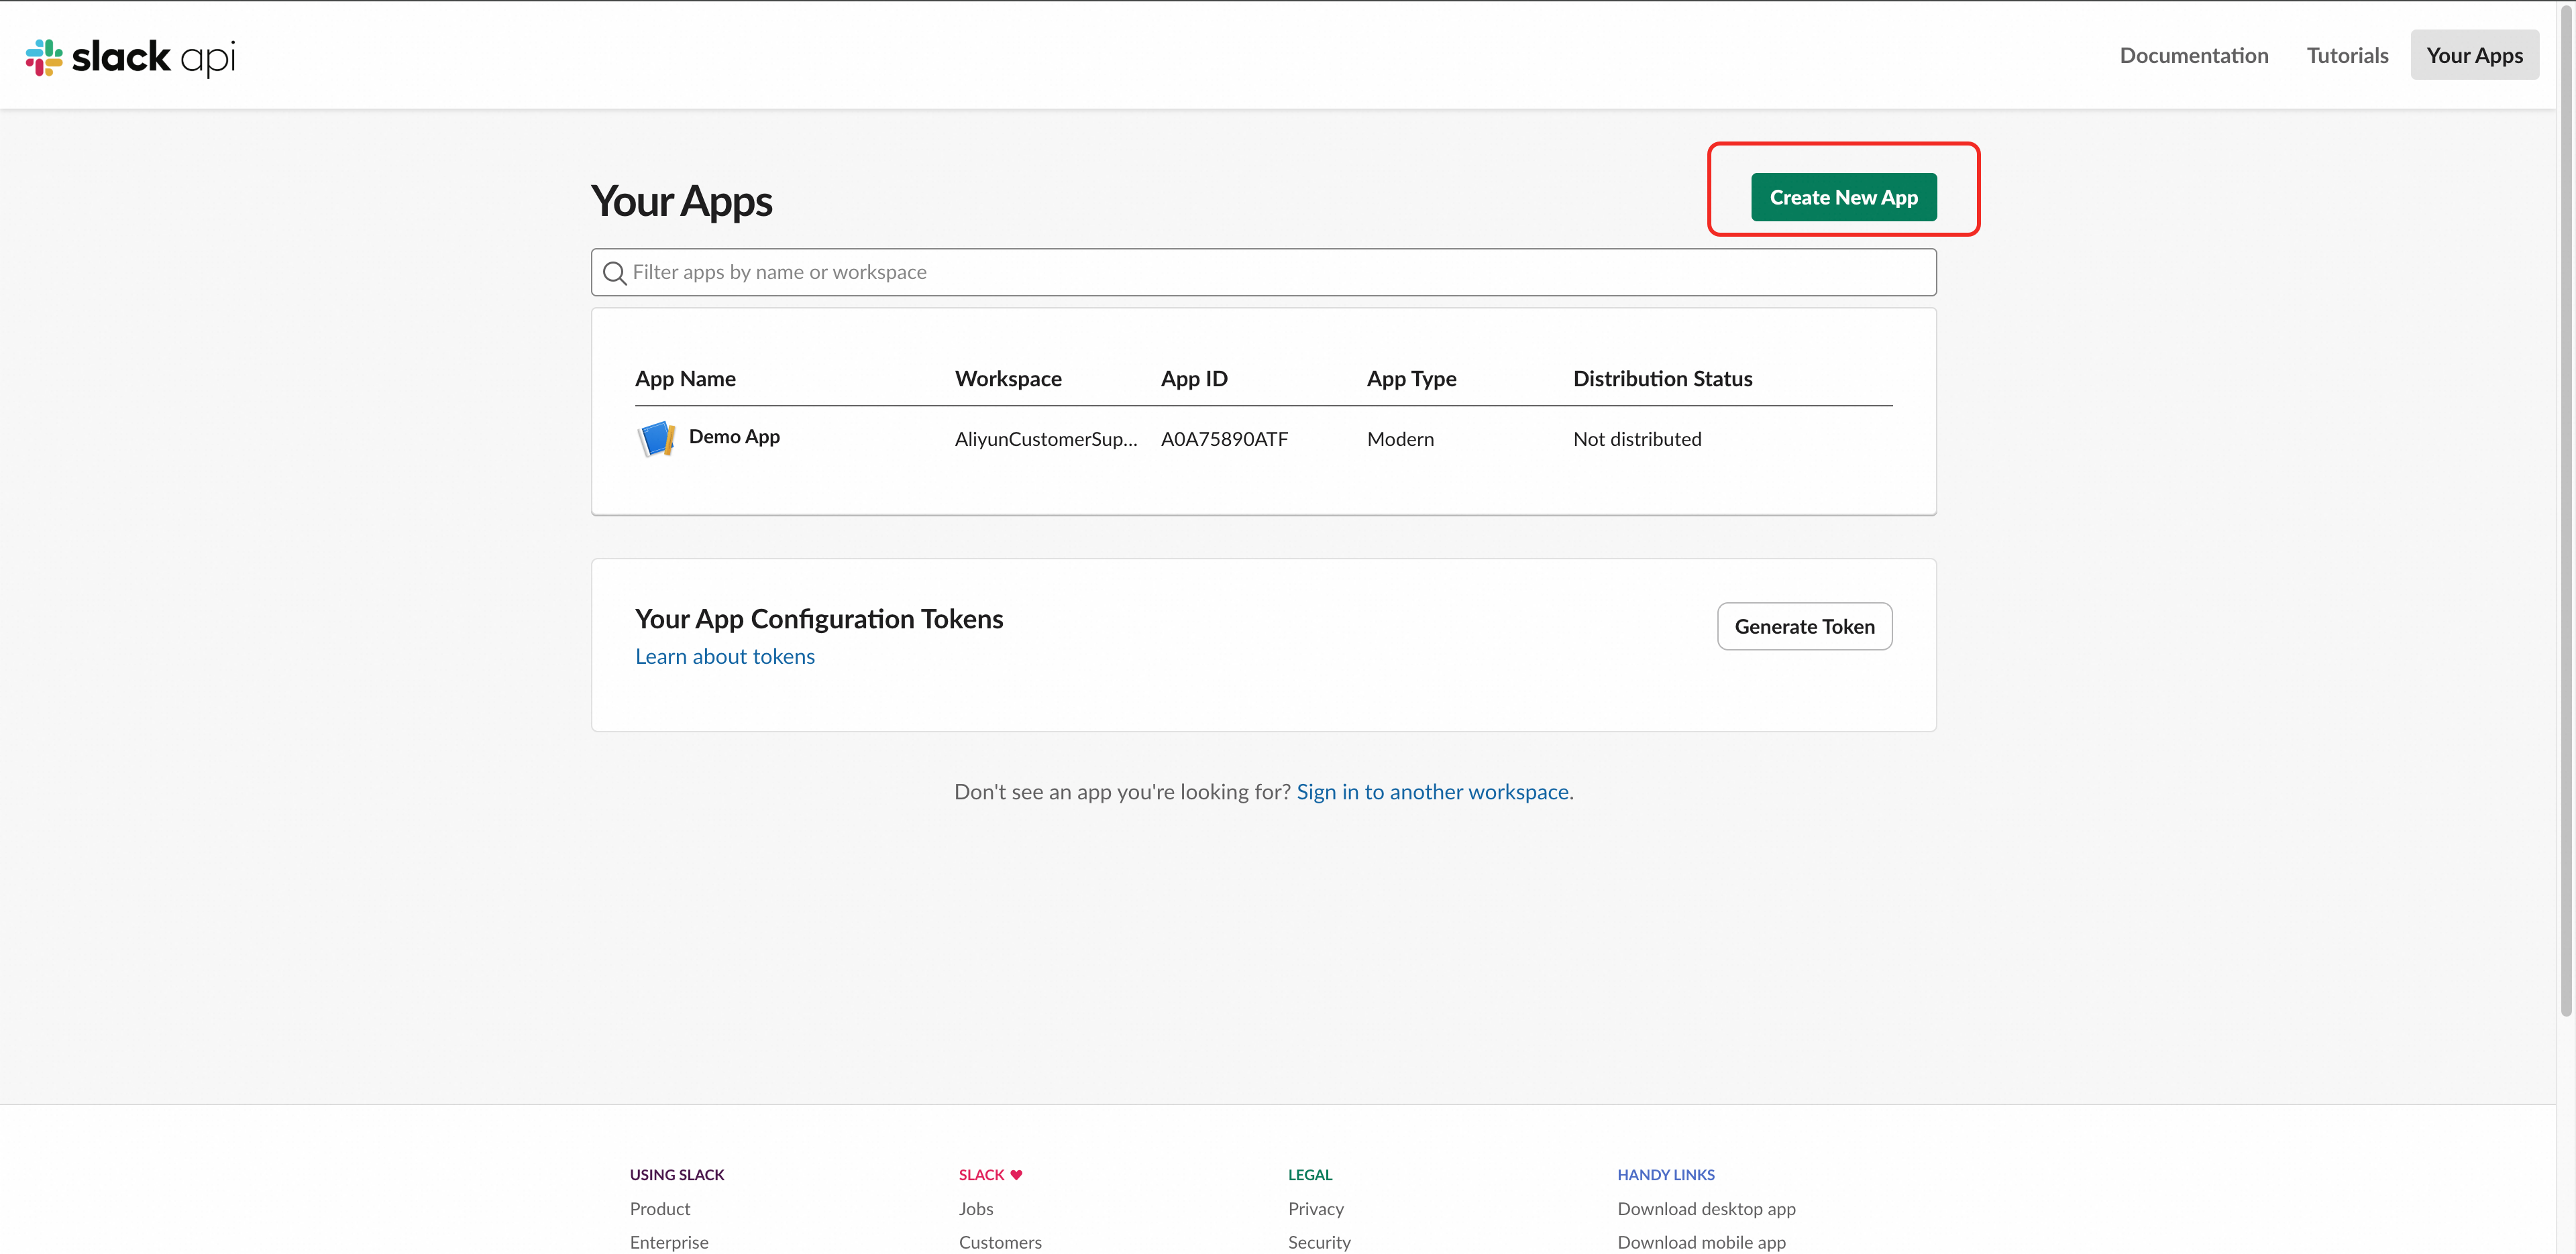Viewport: 2576px width, 1254px height.
Task: Click the Your Apps page heading
Action: click(681, 201)
